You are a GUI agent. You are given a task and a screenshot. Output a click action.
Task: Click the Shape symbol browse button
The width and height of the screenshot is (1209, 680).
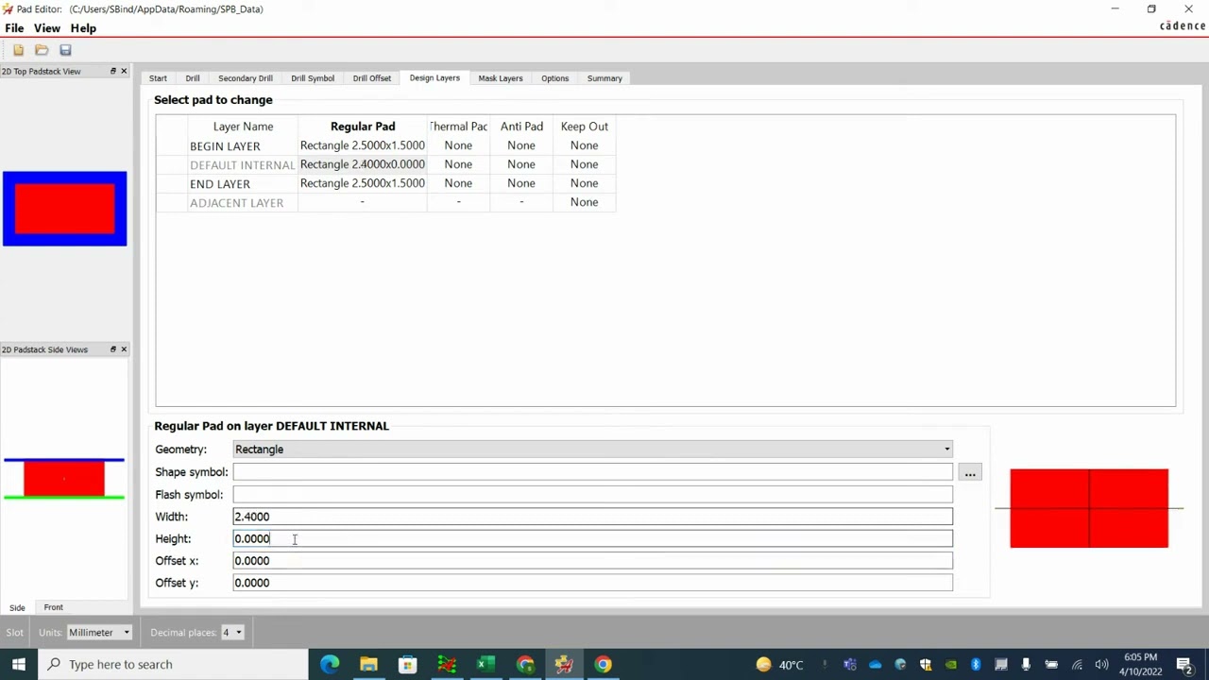(970, 472)
